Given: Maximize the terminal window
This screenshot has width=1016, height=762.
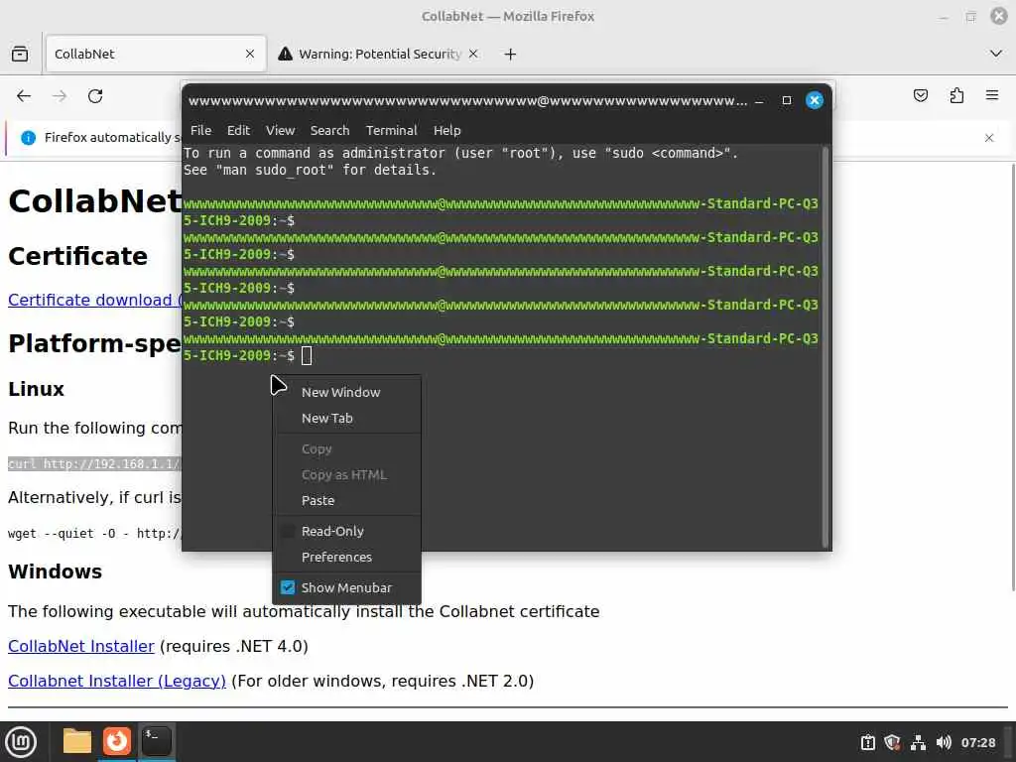Looking at the screenshot, I should click(787, 100).
